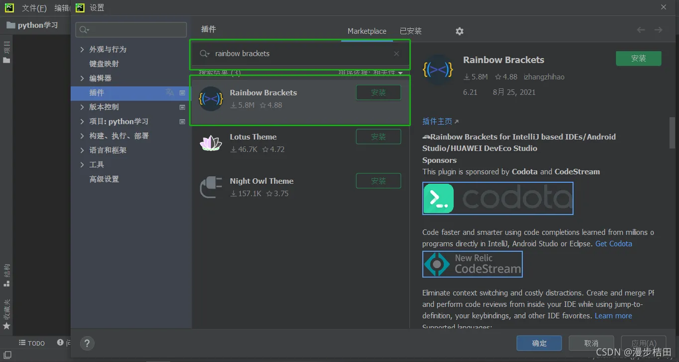Clear the rainbow brackets plugin search text
Viewport: 679px width, 362px height.
coord(396,54)
